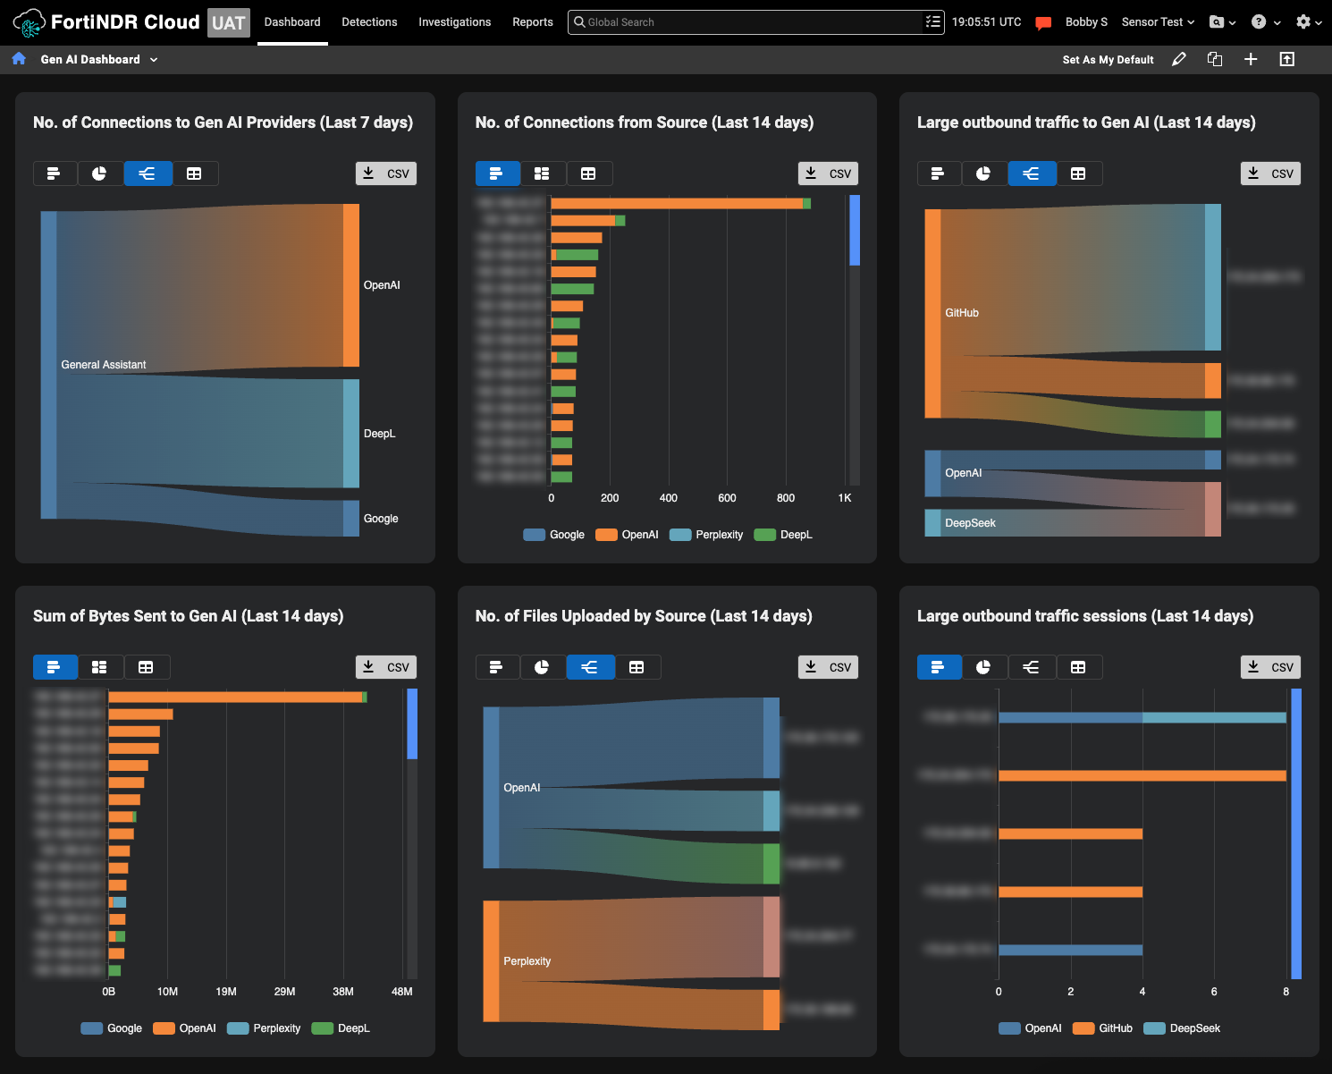Click the pencil edit dashboard icon
Image resolution: width=1332 pixels, height=1074 pixels.
(1179, 59)
